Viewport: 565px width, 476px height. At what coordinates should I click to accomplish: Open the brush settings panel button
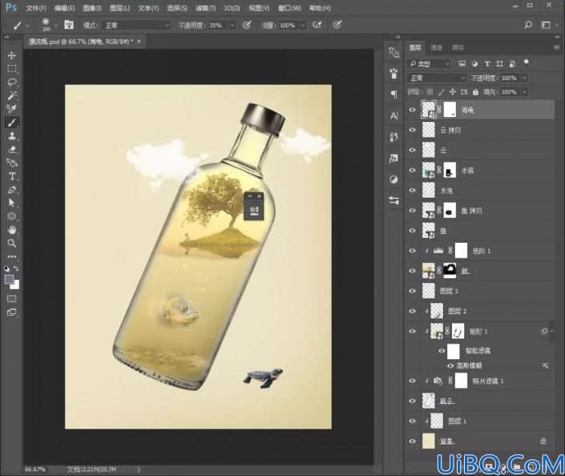69,25
